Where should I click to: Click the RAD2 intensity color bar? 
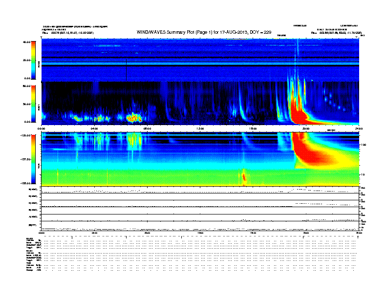[x=33, y=60]
